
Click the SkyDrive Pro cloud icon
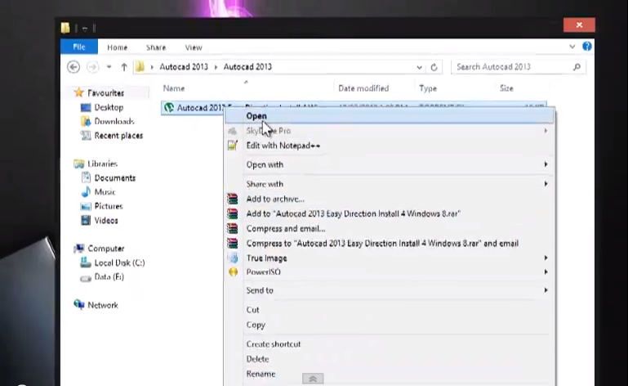pos(232,131)
